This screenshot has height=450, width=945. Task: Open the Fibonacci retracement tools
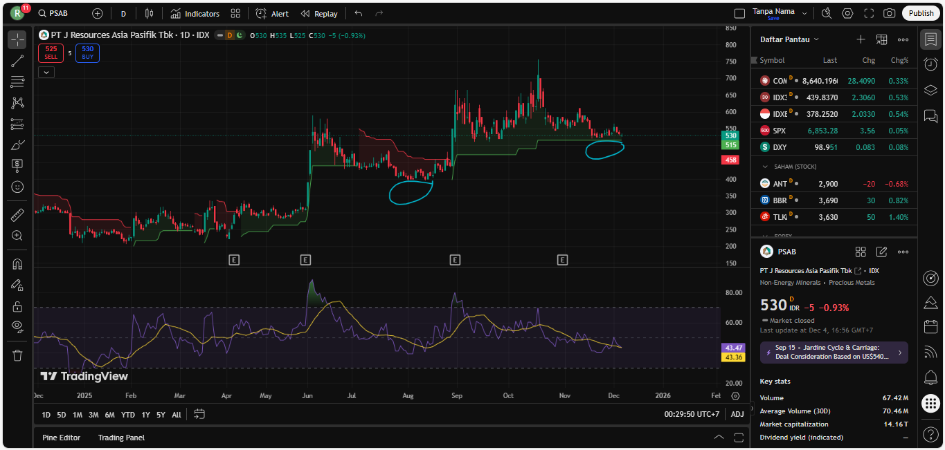[17, 82]
